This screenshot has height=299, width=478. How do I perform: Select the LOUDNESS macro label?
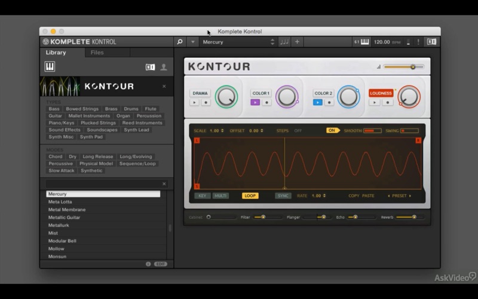[381, 93]
